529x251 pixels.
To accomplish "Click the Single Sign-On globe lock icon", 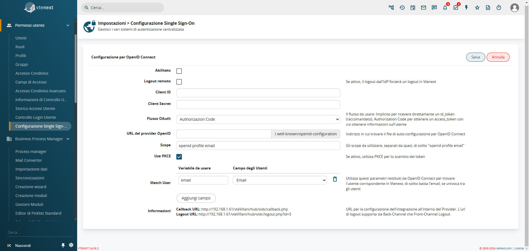I will click(90, 26).
